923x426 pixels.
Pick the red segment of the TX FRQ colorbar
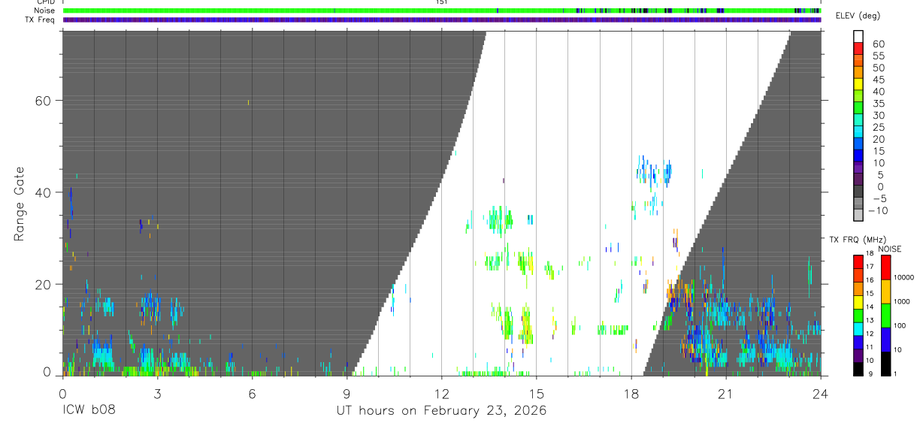click(858, 261)
